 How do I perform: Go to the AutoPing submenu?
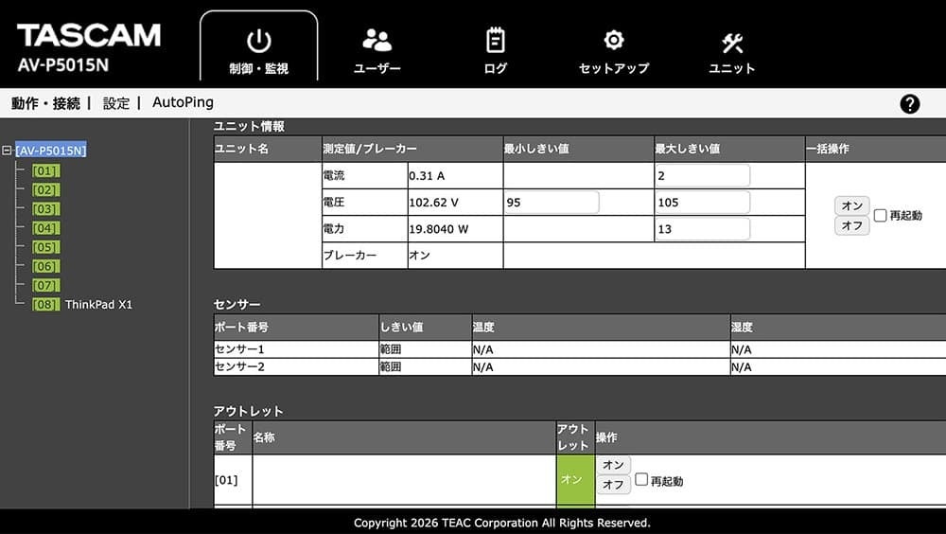coord(183,102)
